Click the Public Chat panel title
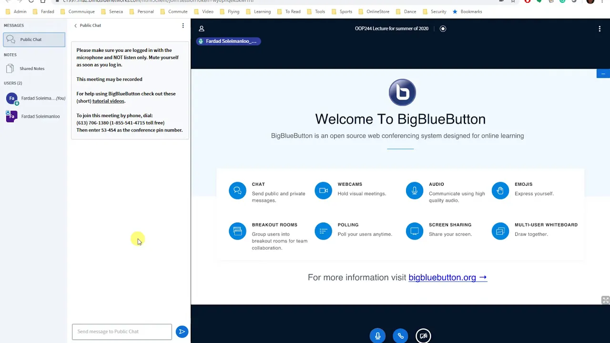Screen dimensions: 610x343 (91, 26)
